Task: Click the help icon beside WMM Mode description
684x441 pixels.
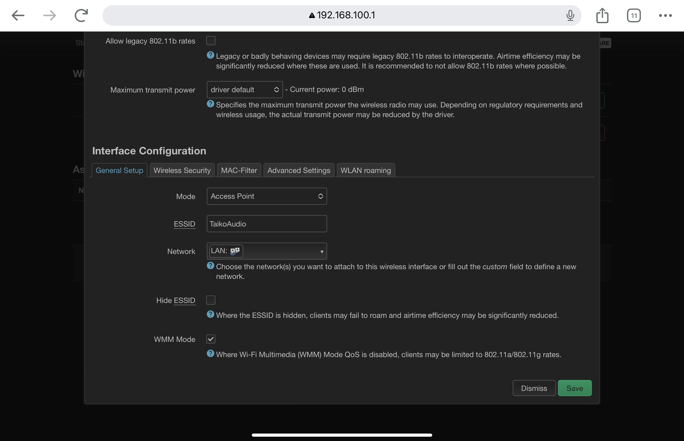Action: pyautogui.click(x=210, y=354)
